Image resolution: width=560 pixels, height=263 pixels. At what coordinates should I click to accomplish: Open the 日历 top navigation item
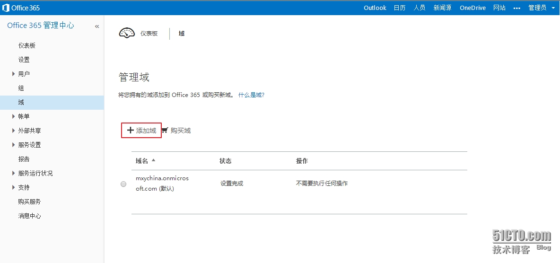[400, 8]
